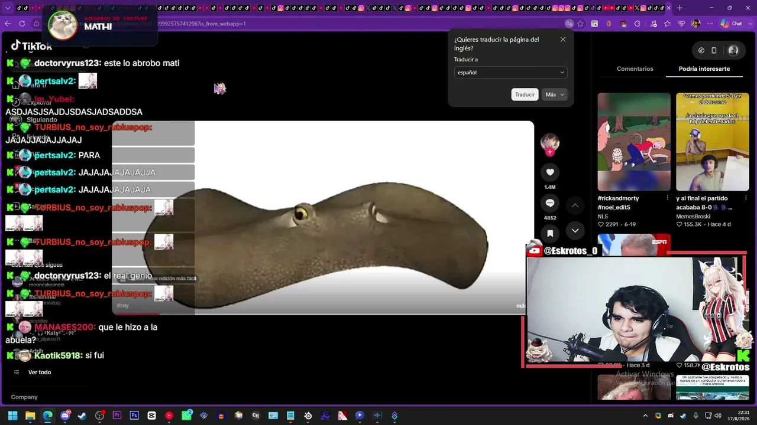Go to the previous video with the up arrow
This screenshot has width=757, height=425.
coord(575,205)
